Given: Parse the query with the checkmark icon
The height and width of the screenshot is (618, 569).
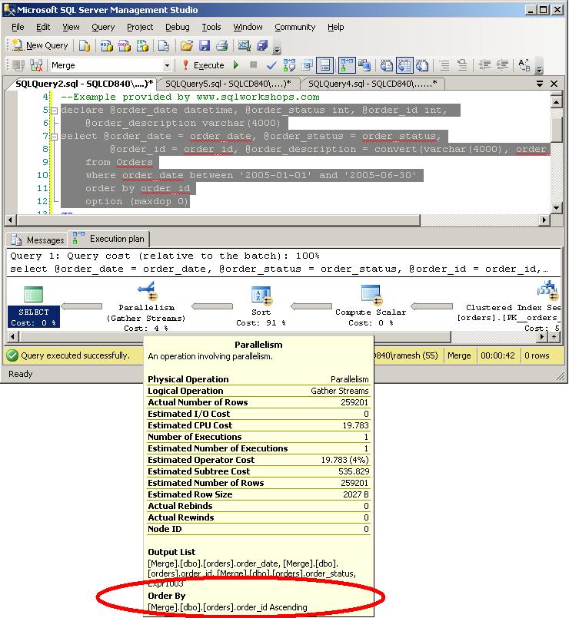Looking at the screenshot, I should (x=271, y=65).
